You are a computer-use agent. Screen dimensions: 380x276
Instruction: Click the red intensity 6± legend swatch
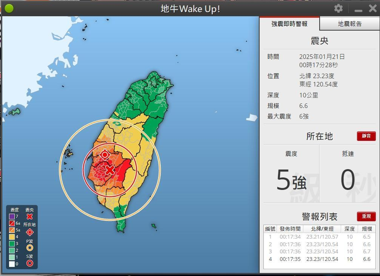pos(12,224)
